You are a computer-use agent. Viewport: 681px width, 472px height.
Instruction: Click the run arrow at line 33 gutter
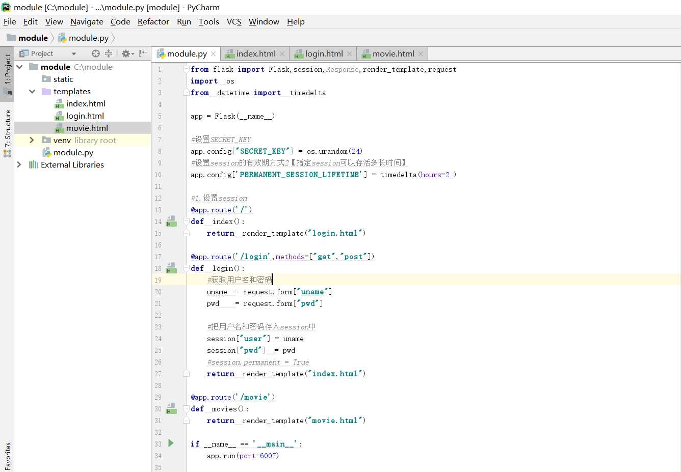click(171, 443)
